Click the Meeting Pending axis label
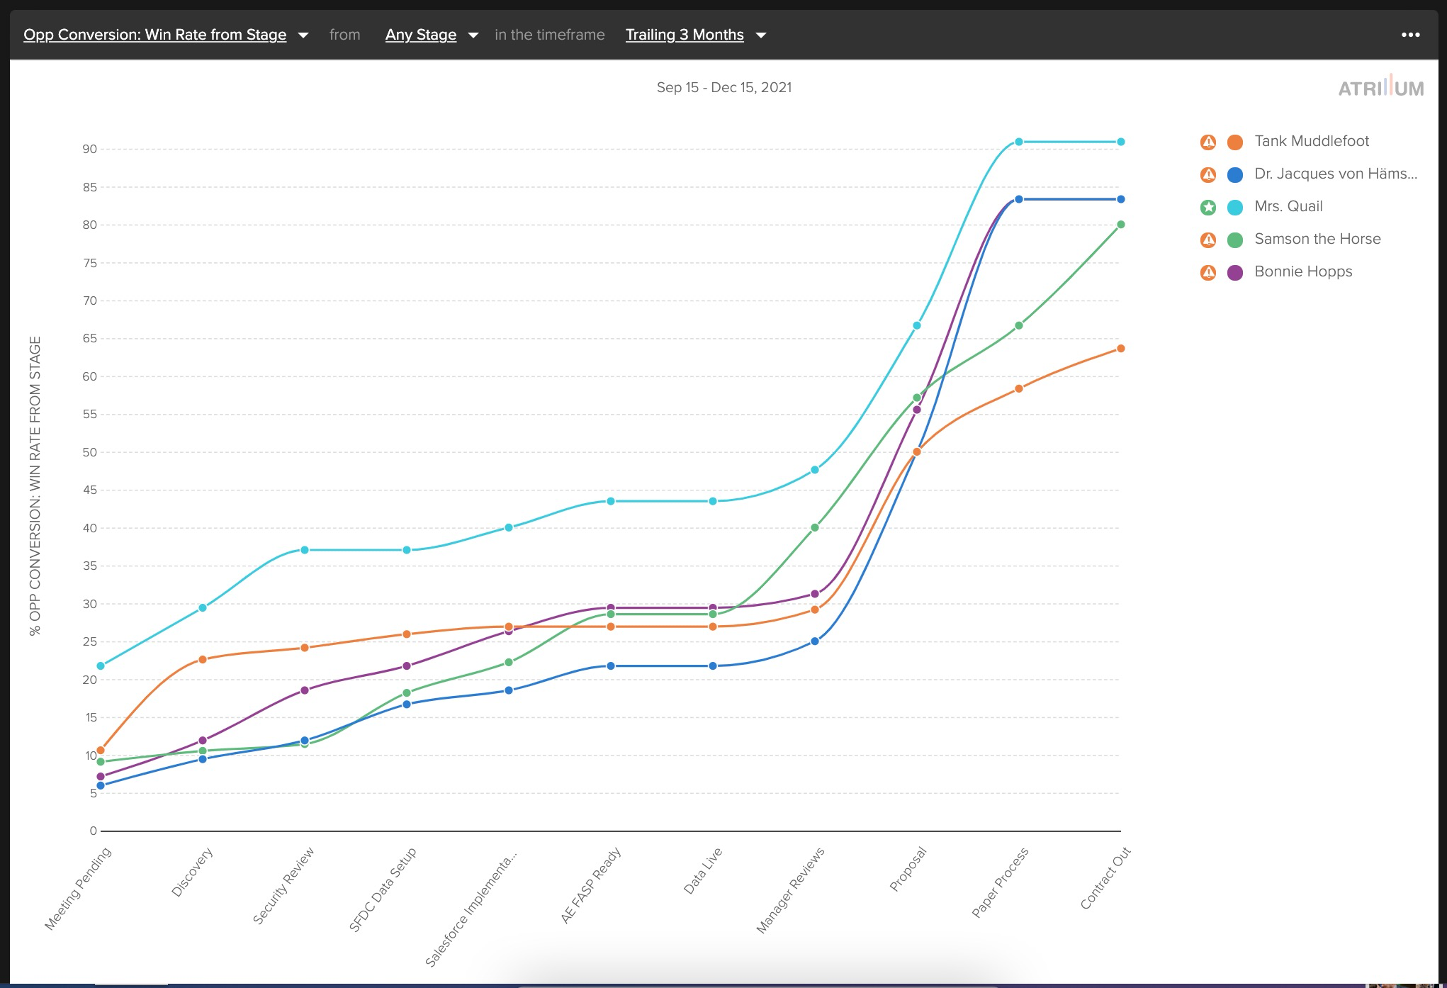This screenshot has width=1447, height=988. point(78,888)
